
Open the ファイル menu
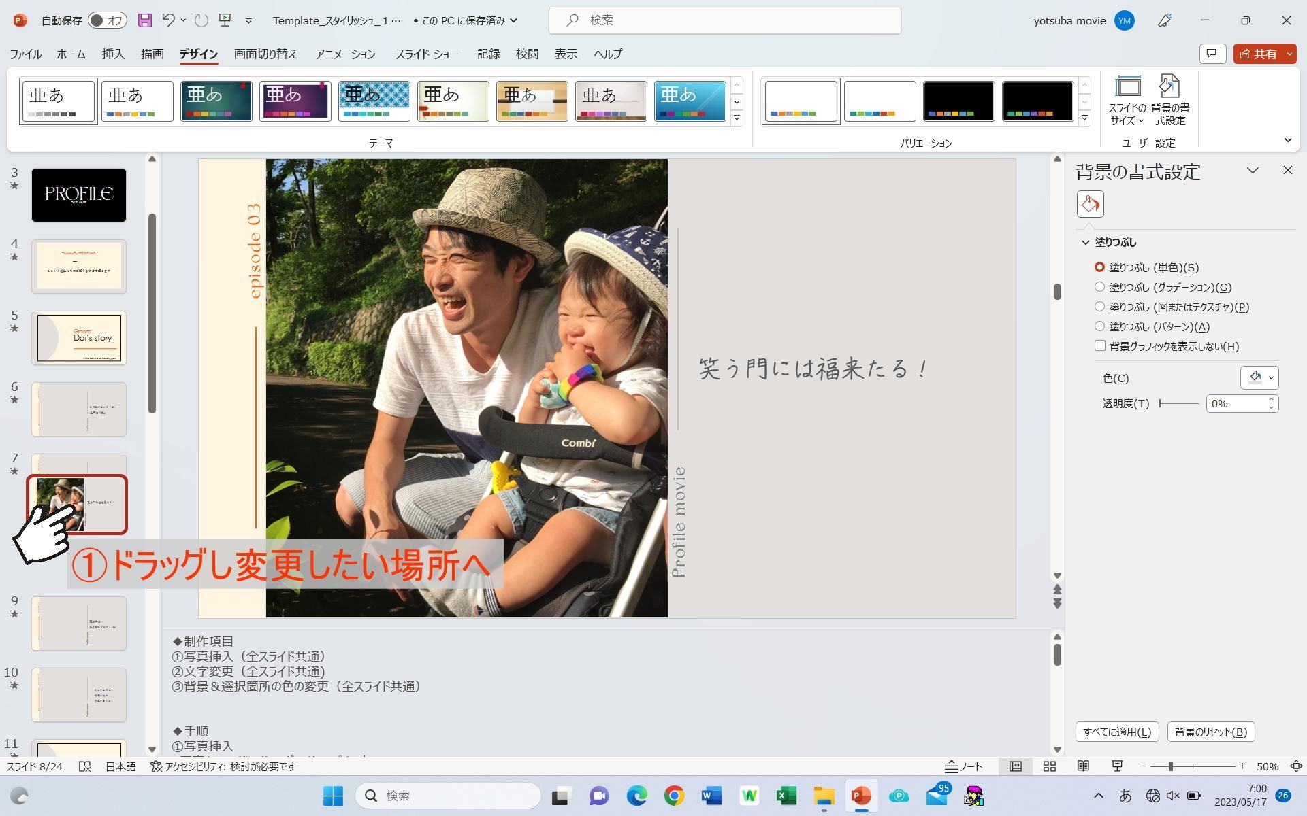point(26,54)
